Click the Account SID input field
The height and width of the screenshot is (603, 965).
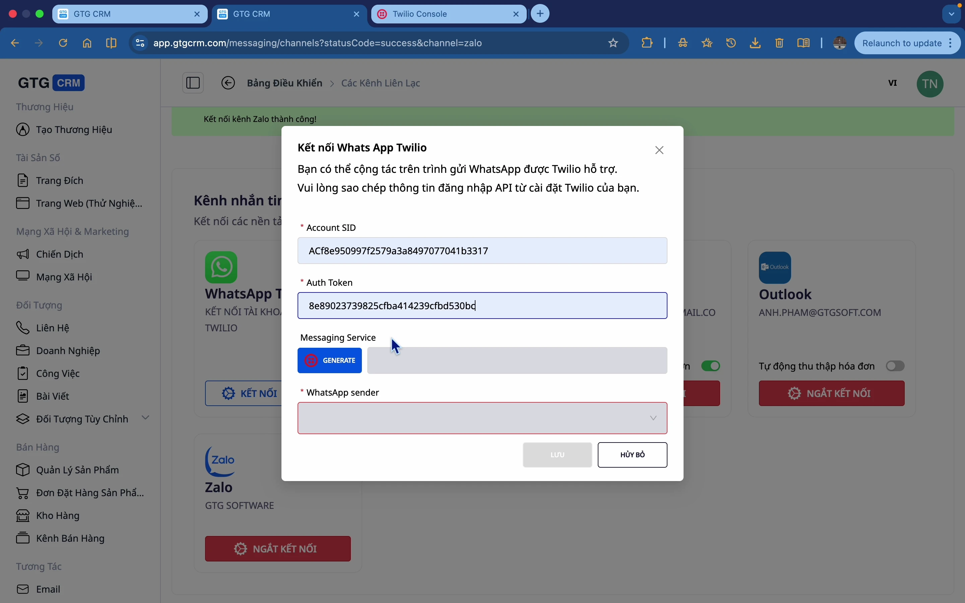click(482, 251)
